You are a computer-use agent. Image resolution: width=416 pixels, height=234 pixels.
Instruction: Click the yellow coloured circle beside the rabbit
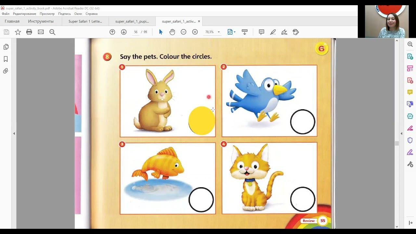[x=202, y=121]
